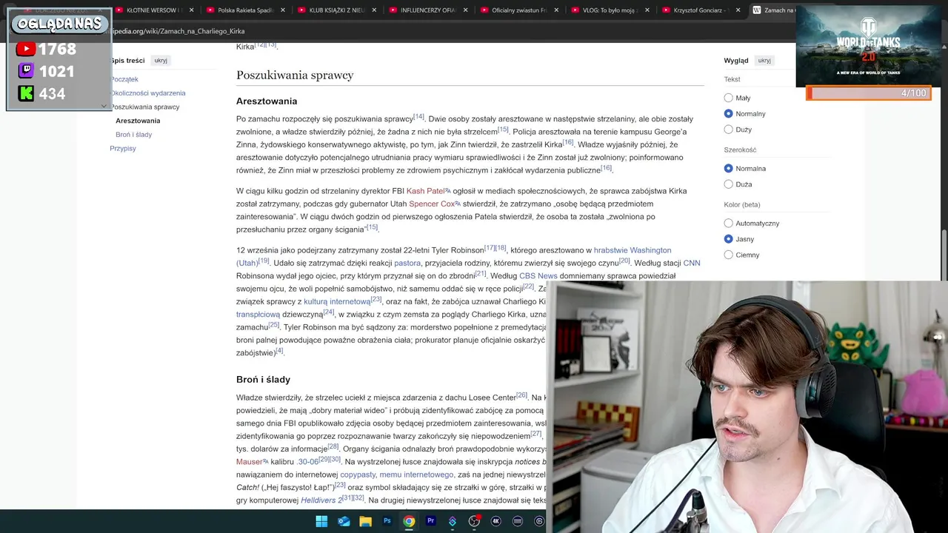Open the copypasty link

coord(358,475)
